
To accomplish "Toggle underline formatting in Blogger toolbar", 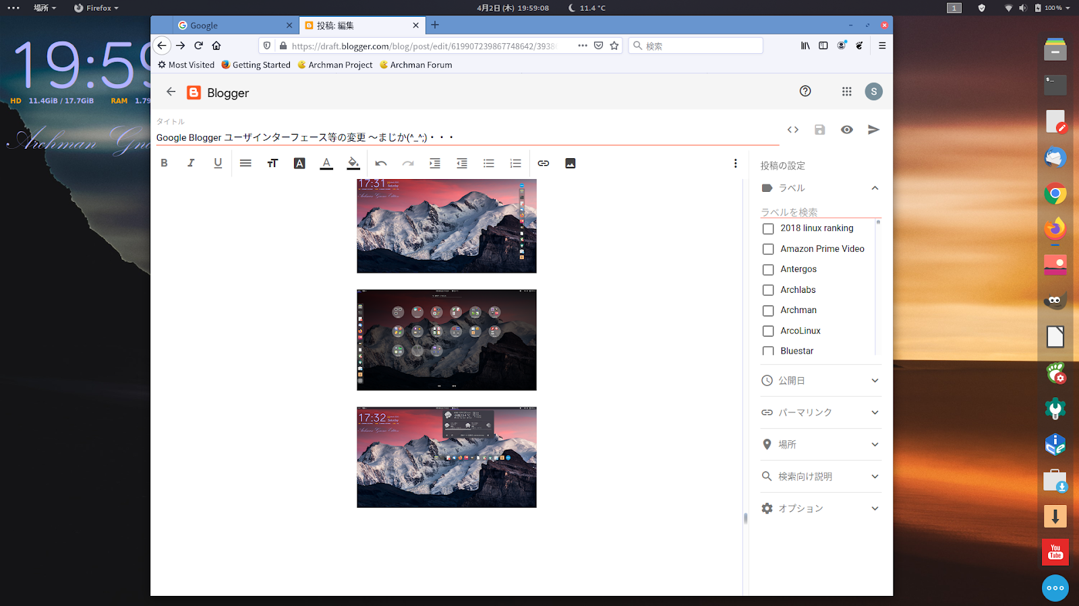I will (218, 163).
